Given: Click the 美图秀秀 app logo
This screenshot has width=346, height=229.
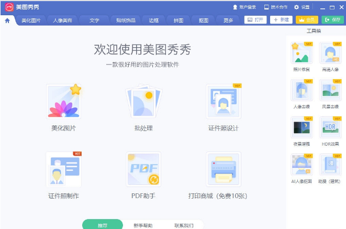Looking at the screenshot, I should 9,7.
